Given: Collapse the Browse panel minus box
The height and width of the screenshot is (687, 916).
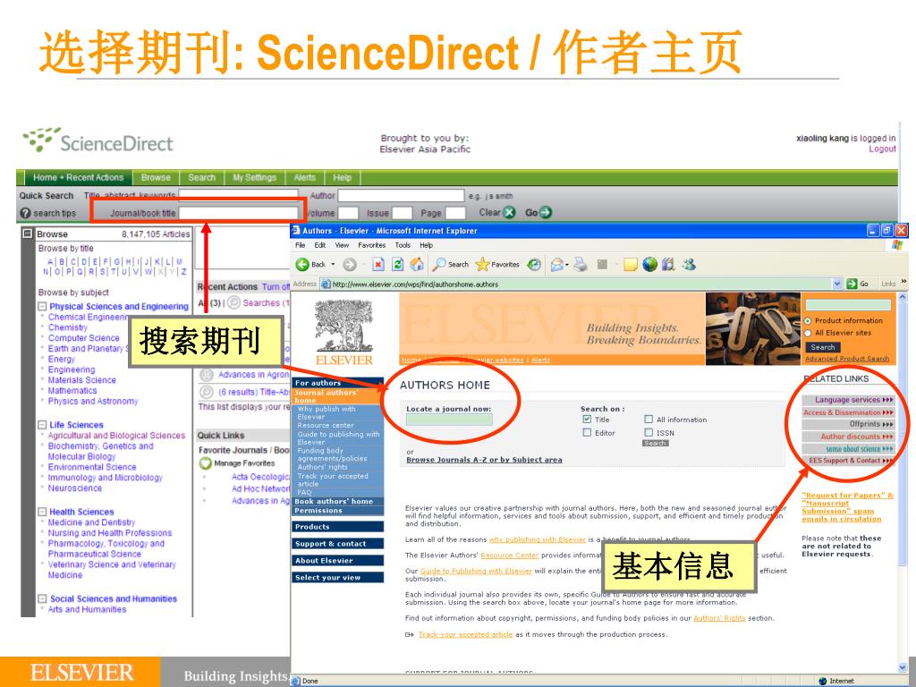Looking at the screenshot, I should (28, 233).
